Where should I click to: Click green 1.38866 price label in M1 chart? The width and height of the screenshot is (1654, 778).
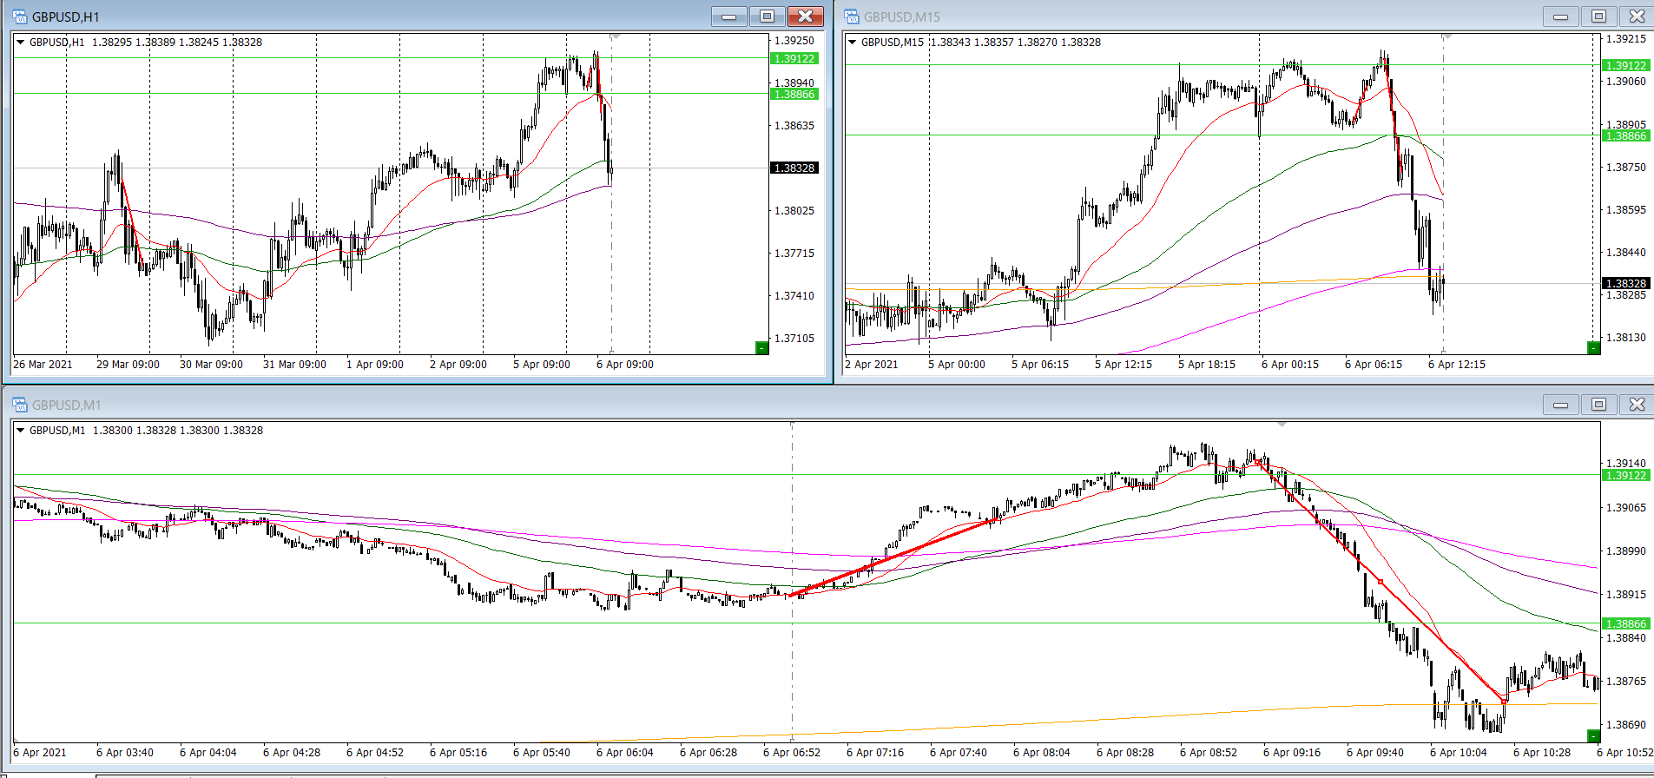tap(1626, 623)
